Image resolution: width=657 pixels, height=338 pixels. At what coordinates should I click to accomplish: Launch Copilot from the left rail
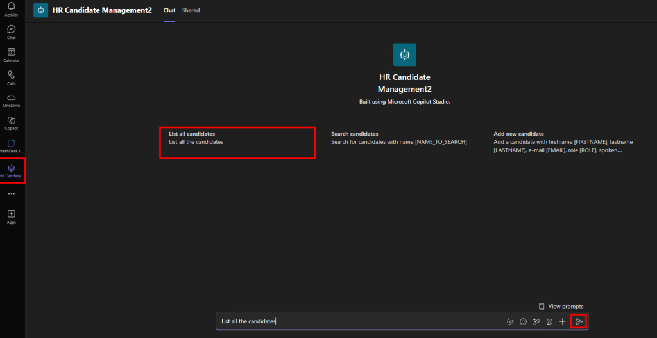pyautogui.click(x=11, y=122)
